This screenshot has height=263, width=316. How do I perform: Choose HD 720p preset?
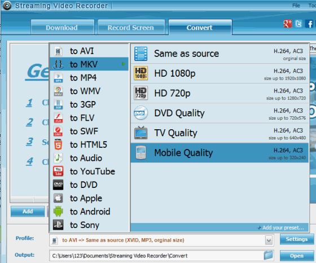220,93
